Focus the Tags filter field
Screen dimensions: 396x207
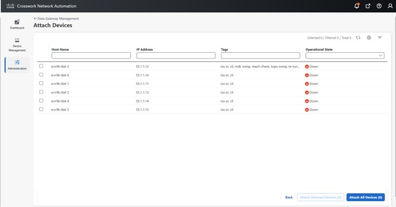coord(260,55)
